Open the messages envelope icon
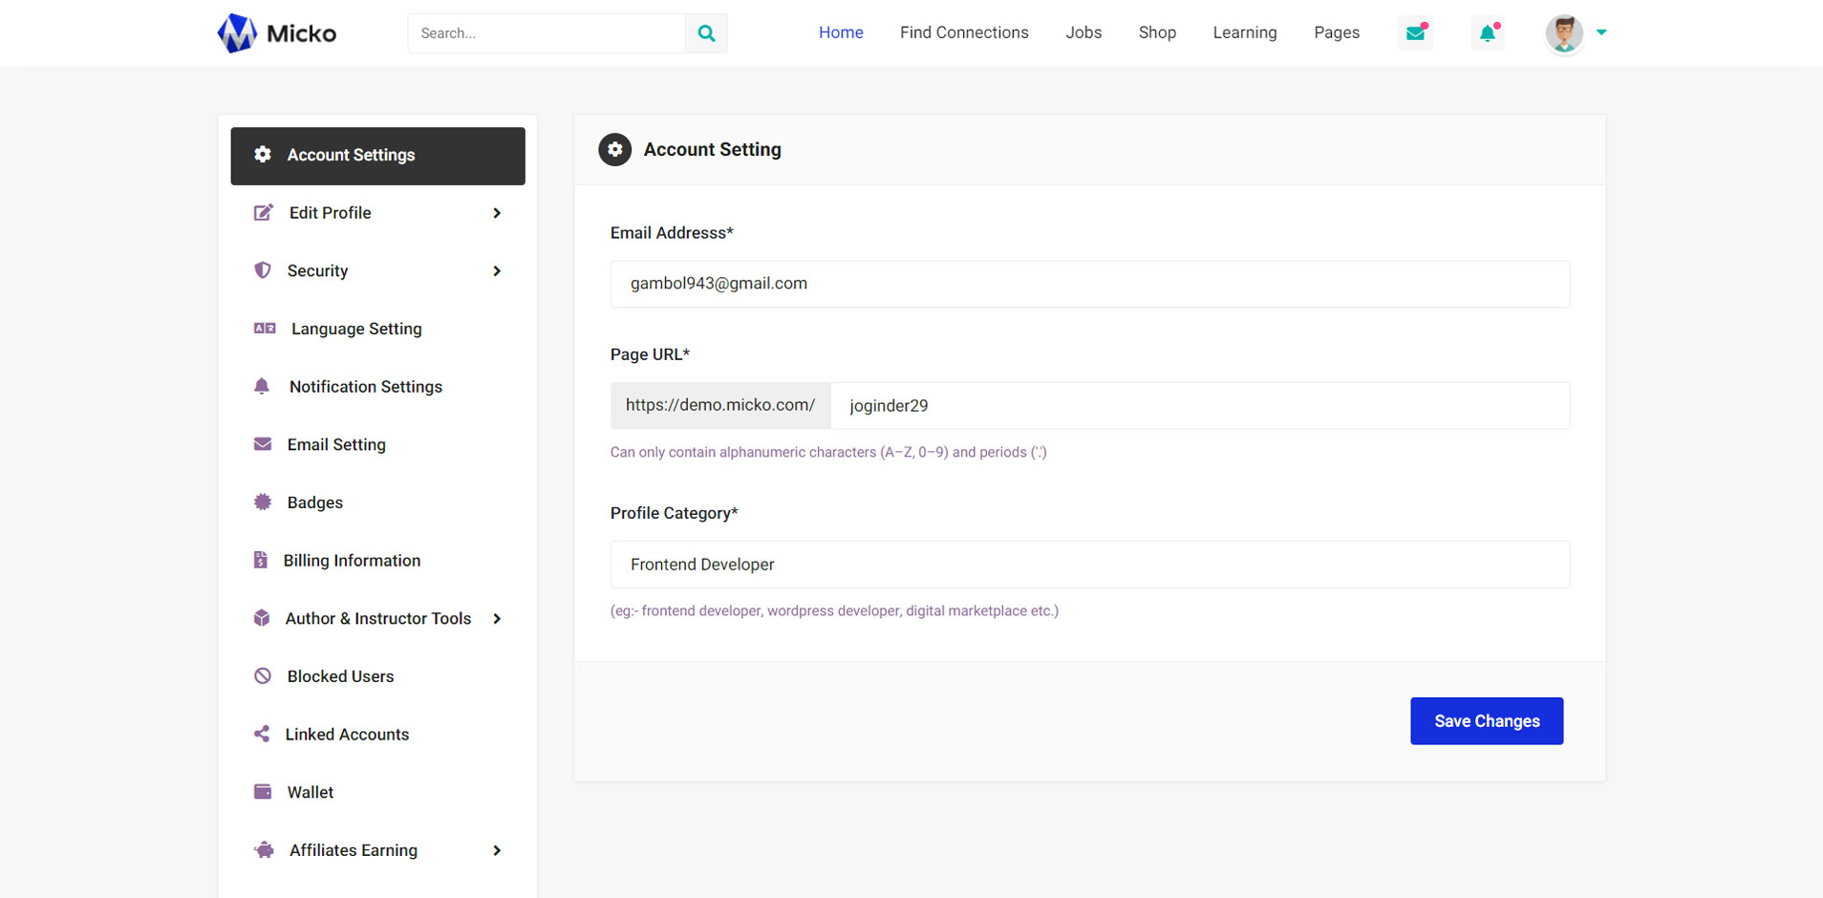 coord(1415,33)
